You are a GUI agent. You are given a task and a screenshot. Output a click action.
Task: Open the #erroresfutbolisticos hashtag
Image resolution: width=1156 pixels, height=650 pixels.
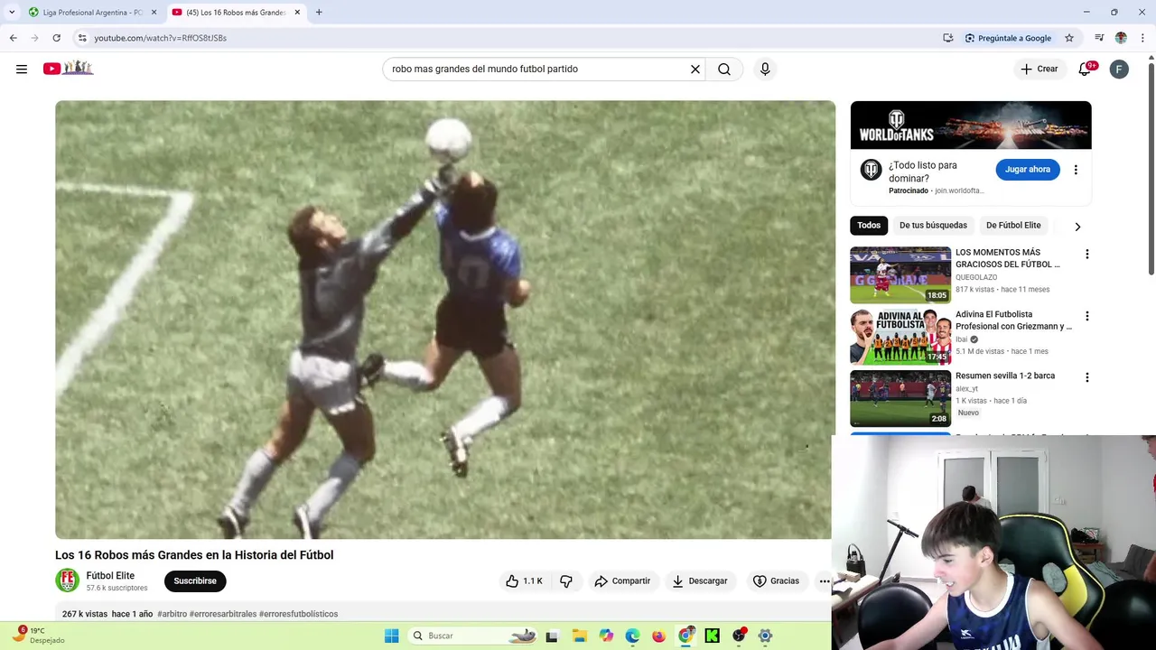(x=298, y=614)
